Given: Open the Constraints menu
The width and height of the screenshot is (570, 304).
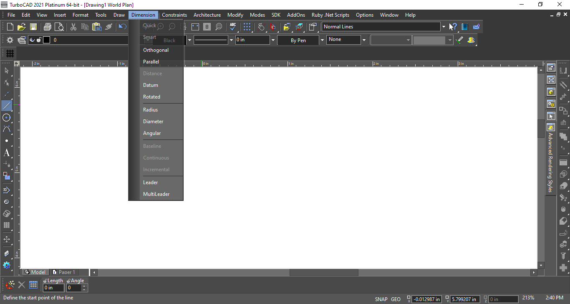Looking at the screenshot, I should (x=174, y=15).
